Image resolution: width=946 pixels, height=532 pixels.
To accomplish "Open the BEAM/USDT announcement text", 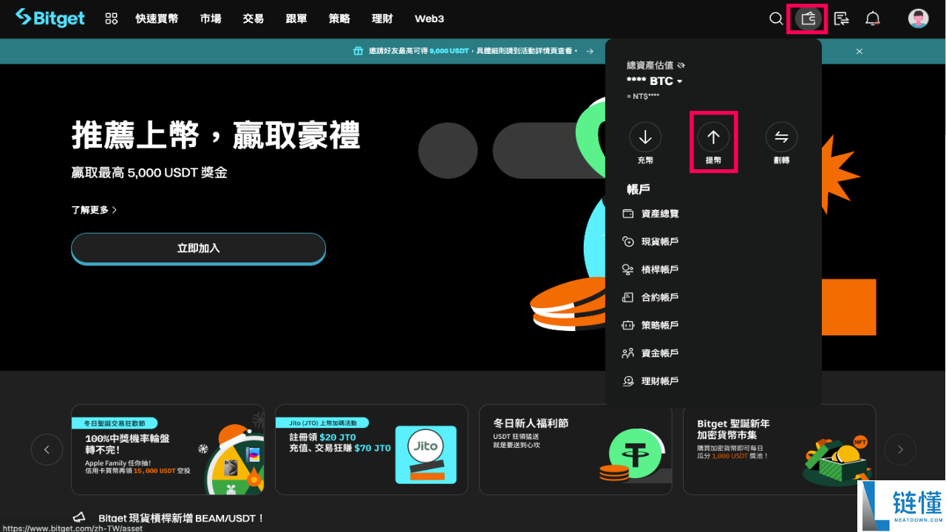I will pyautogui.click(x=181, y=519).
